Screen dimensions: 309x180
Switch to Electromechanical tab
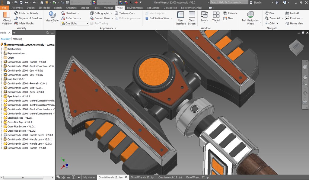191,8
